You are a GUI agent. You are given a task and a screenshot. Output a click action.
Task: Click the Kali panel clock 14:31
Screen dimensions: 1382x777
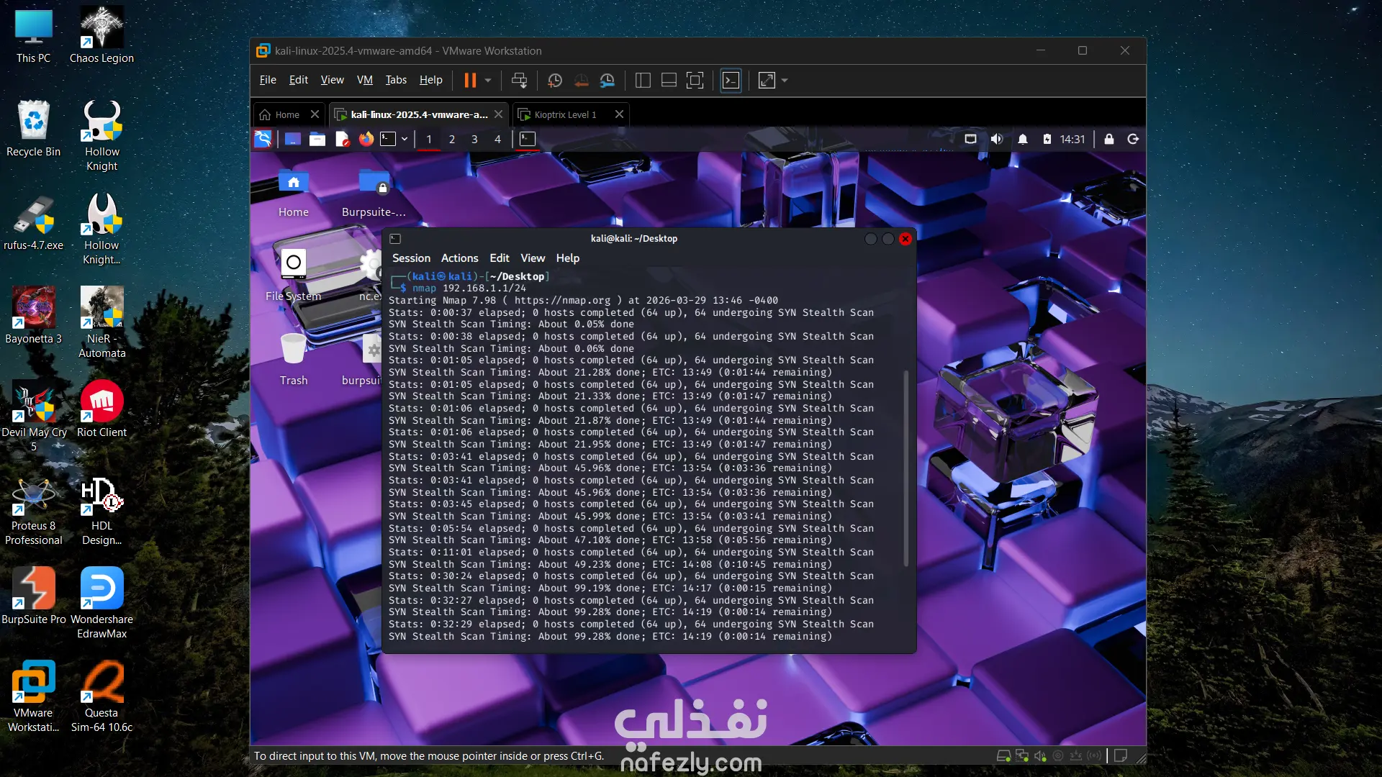1072,139
